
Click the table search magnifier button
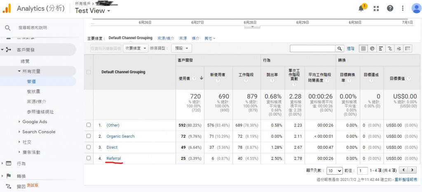[x=340, y=49]
